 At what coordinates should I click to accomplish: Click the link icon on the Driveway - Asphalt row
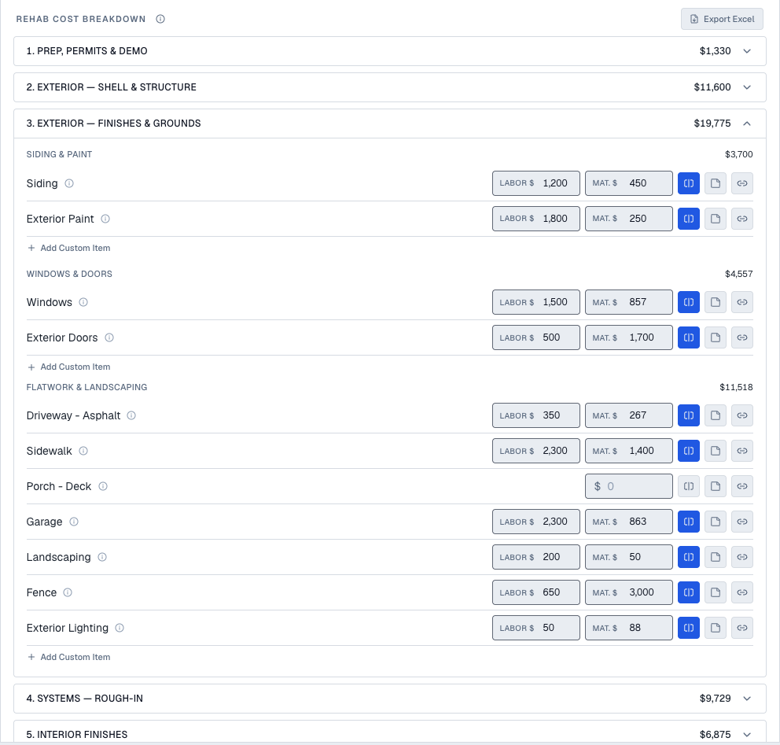click(742, 415)
